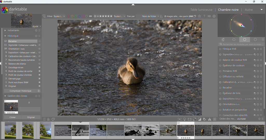Turn on Égaliseur de couleurs module
The height and width of the screenshot is (140, 266).
(x=220, y=66)
